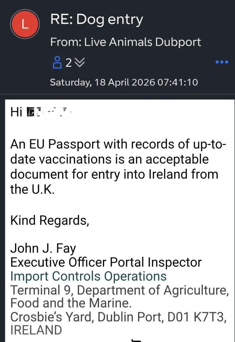This screenshot has height=342, width=235.
Task: Tap the Dublin Port, D01 K7T3 address line
Action: (119, 317)
